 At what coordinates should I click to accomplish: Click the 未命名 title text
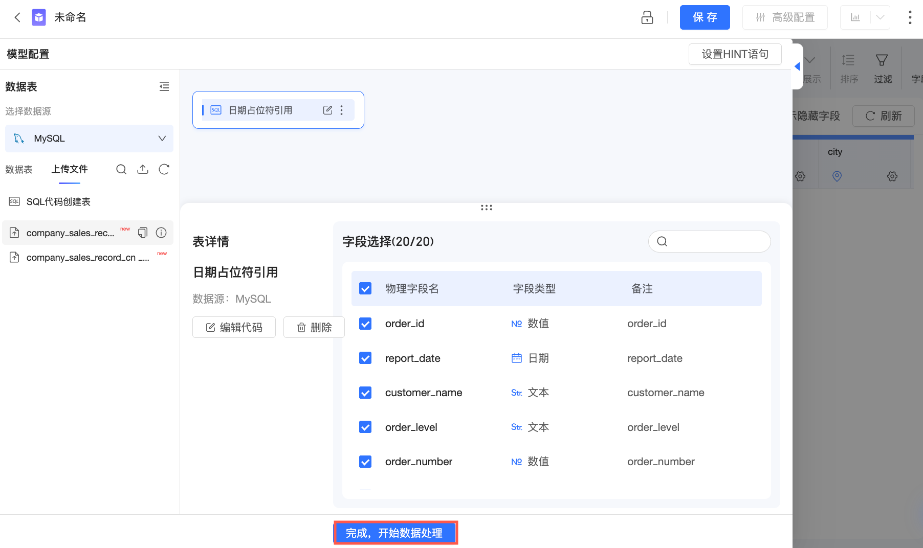(70, 17)
